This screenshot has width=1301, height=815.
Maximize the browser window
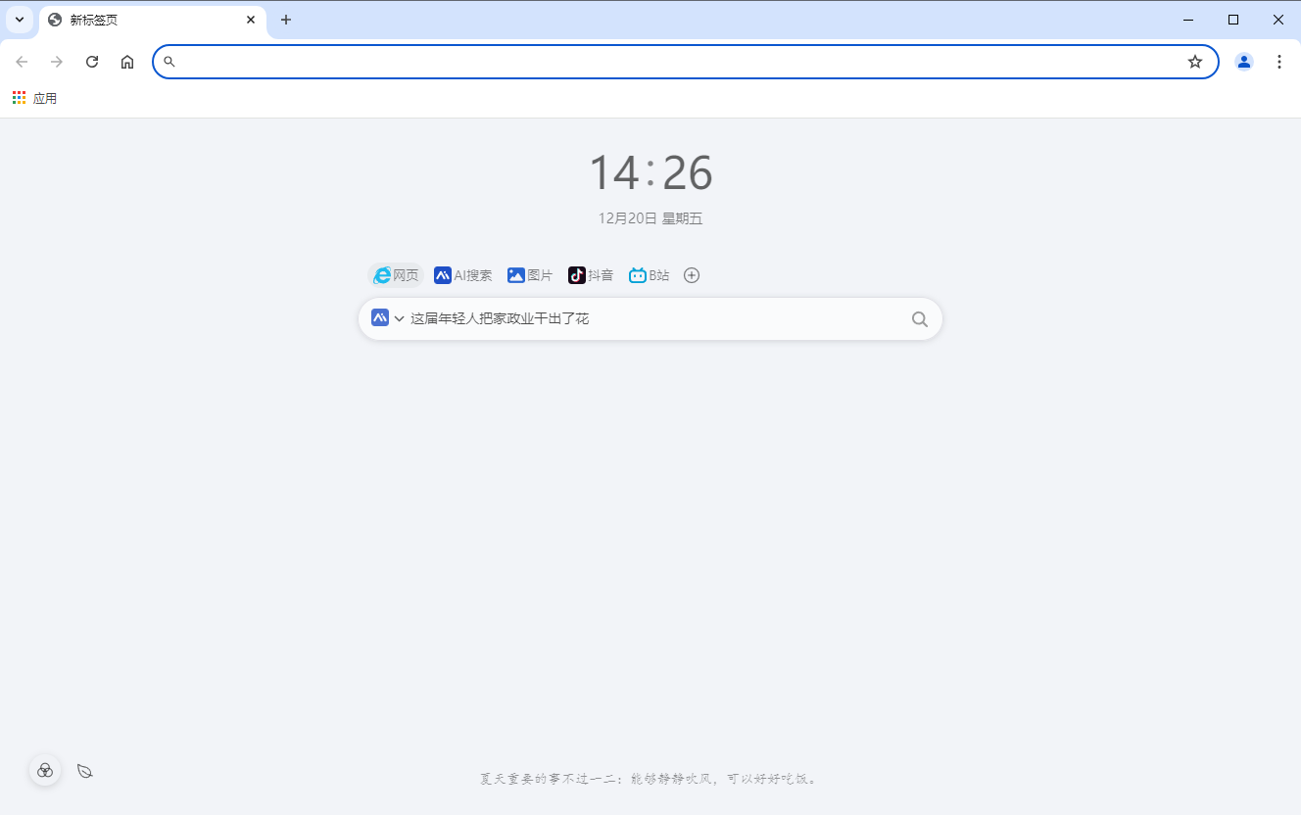tap(1233, 20)
